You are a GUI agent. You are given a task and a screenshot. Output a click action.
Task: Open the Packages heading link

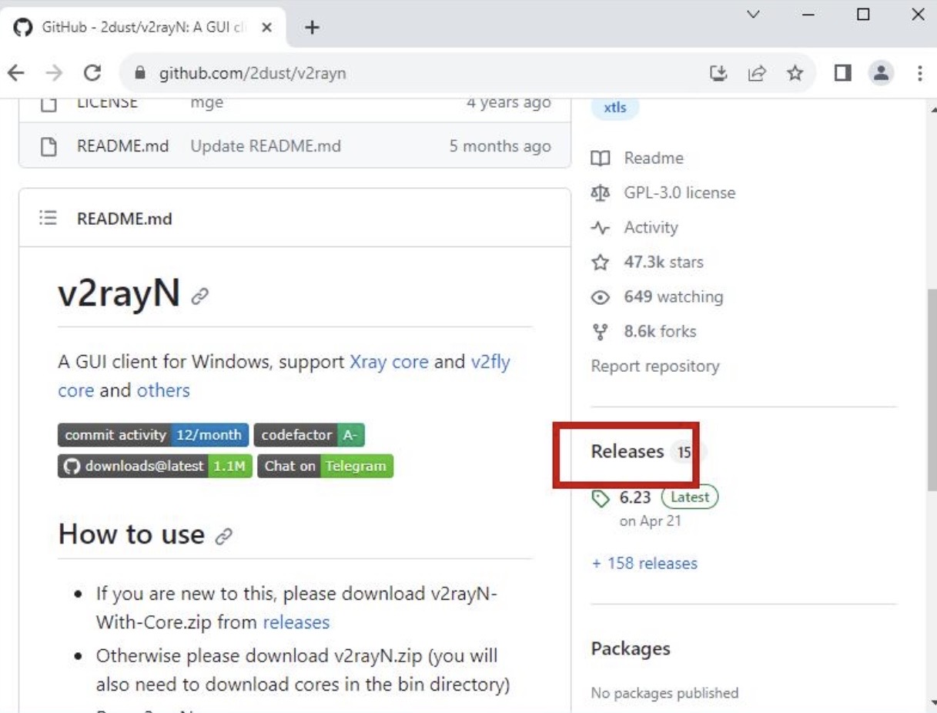click(x=631, y=648)
